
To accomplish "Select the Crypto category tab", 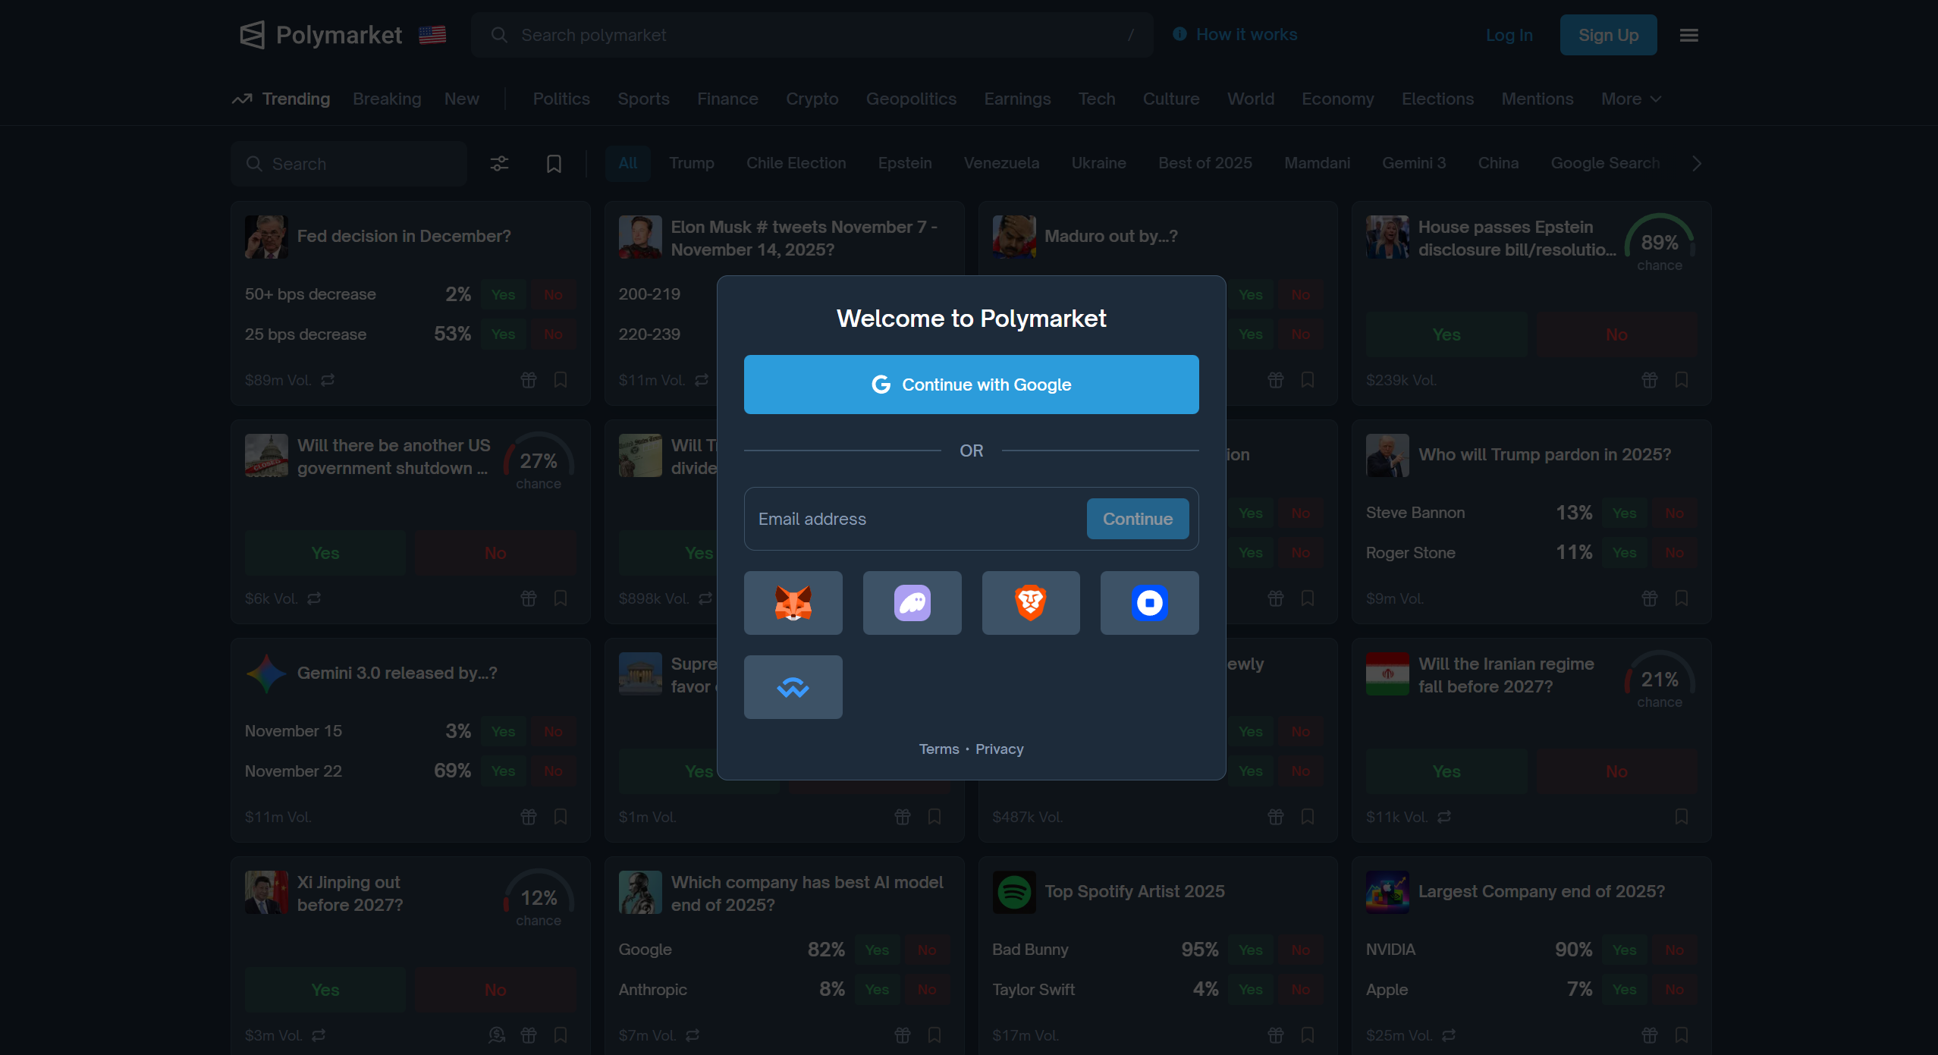I will click(x=812, y=99).
